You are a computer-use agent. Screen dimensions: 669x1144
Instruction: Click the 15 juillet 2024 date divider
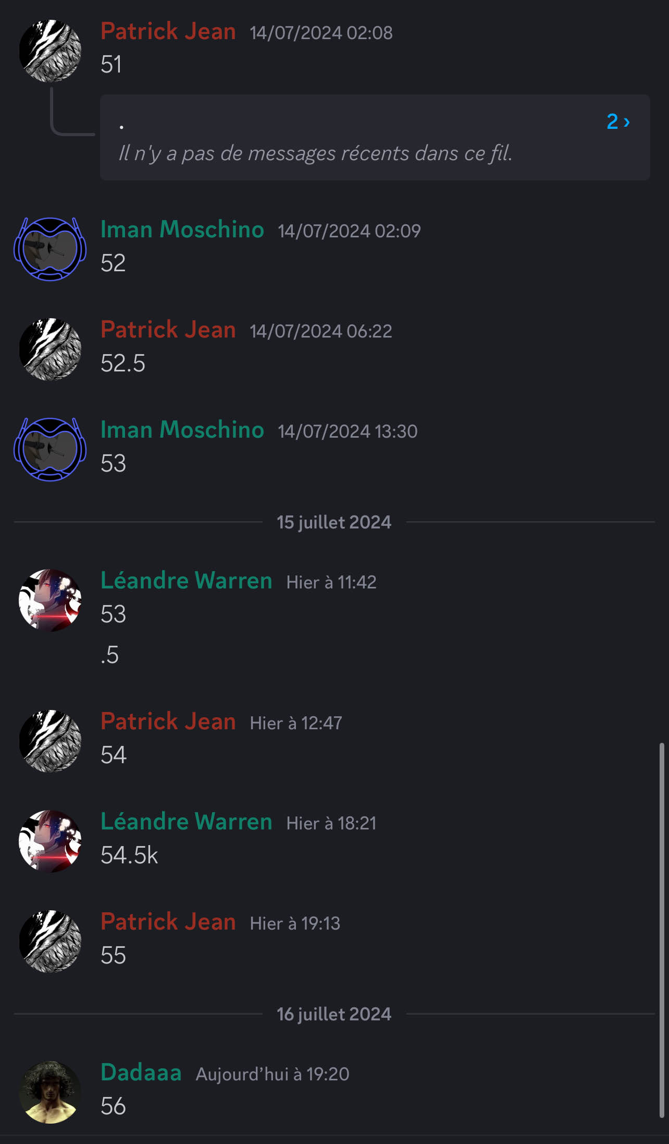coord(334,522)
